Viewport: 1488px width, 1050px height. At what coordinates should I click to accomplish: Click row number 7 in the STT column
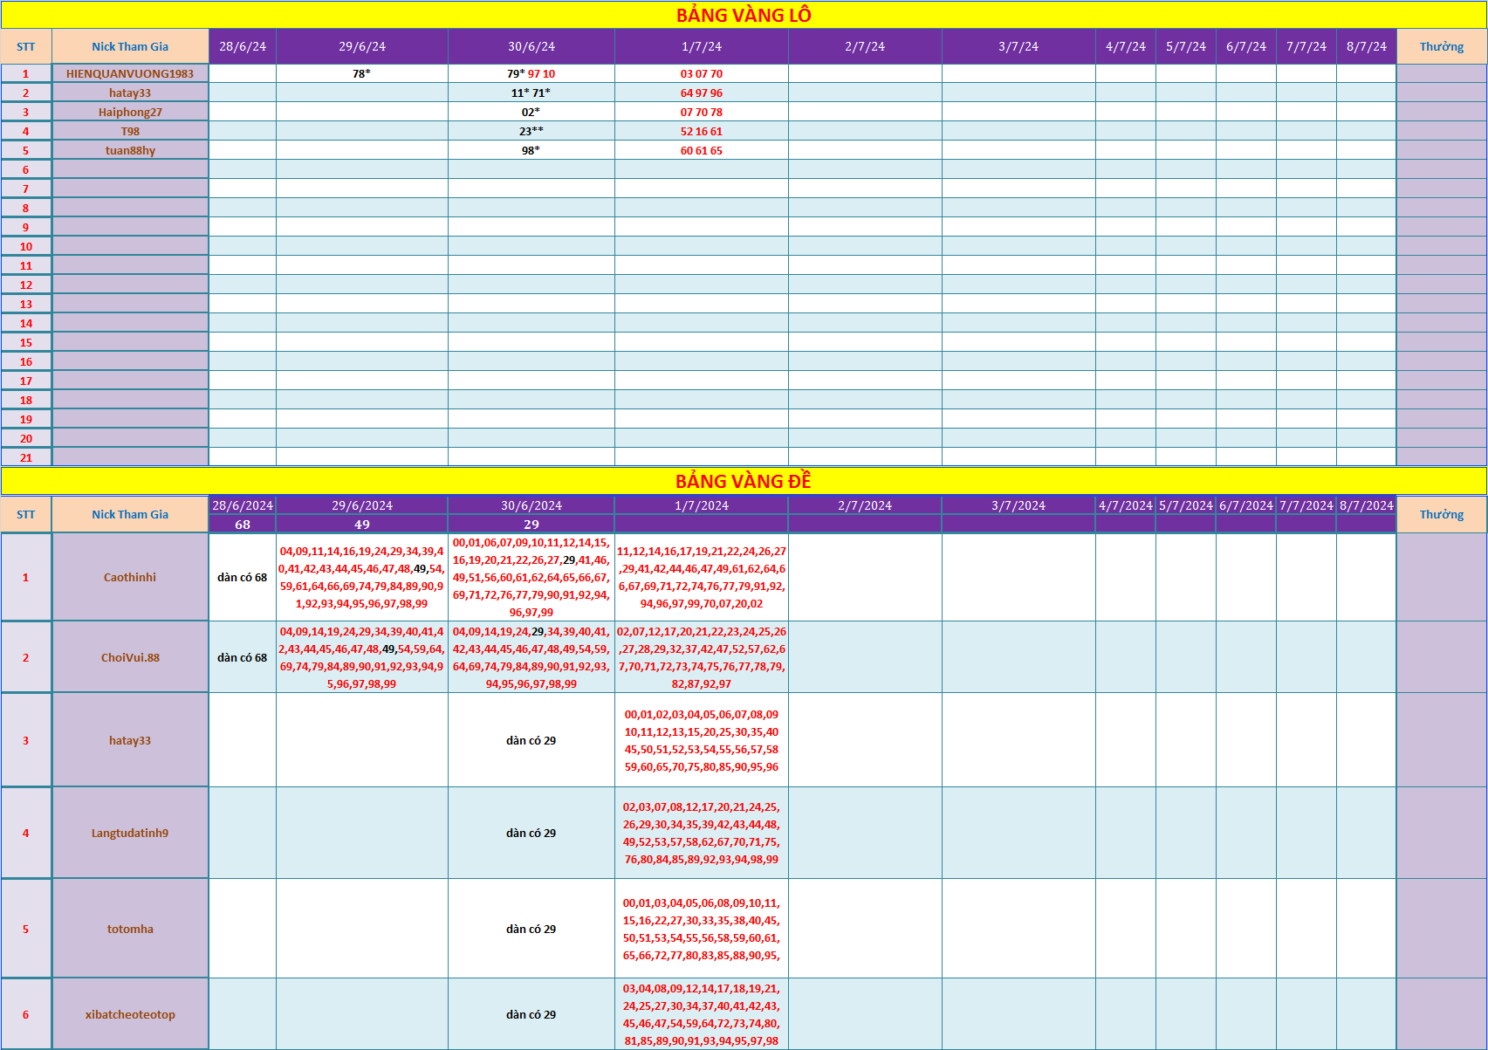pos(26,189)
